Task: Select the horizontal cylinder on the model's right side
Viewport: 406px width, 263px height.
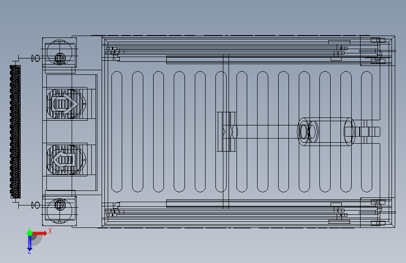Action: coord(326,131)
